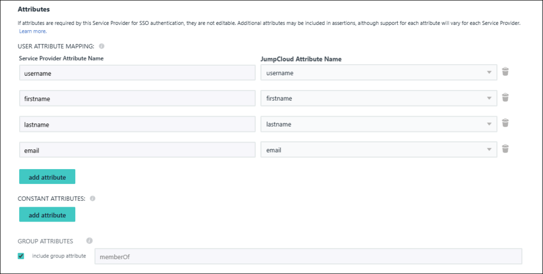Select the lastname service provider field
The height and width of the screenshot is (274, 543).
(x=137, y=125)
